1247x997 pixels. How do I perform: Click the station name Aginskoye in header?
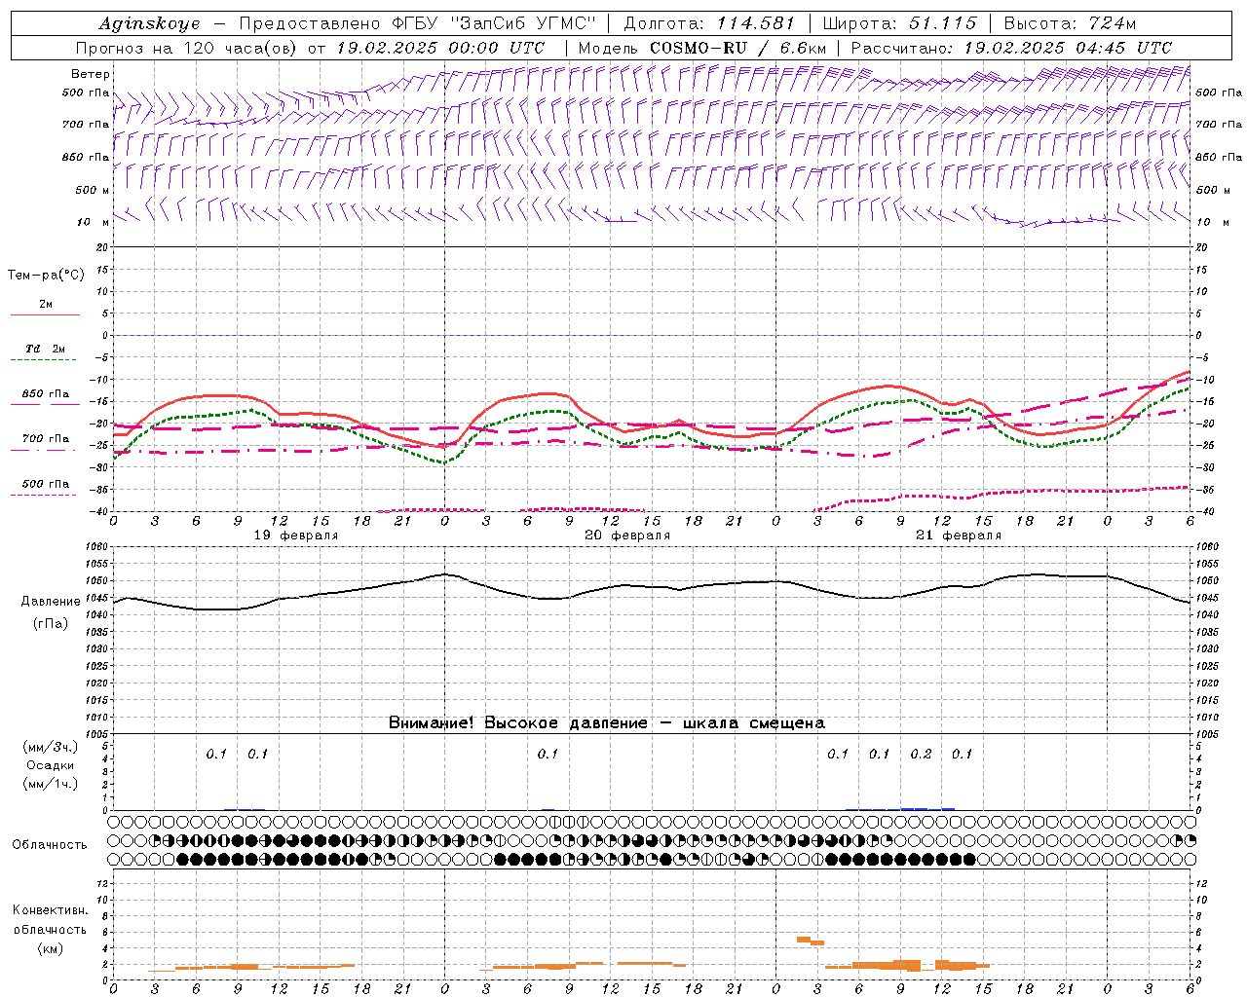(x=149, y=24)
